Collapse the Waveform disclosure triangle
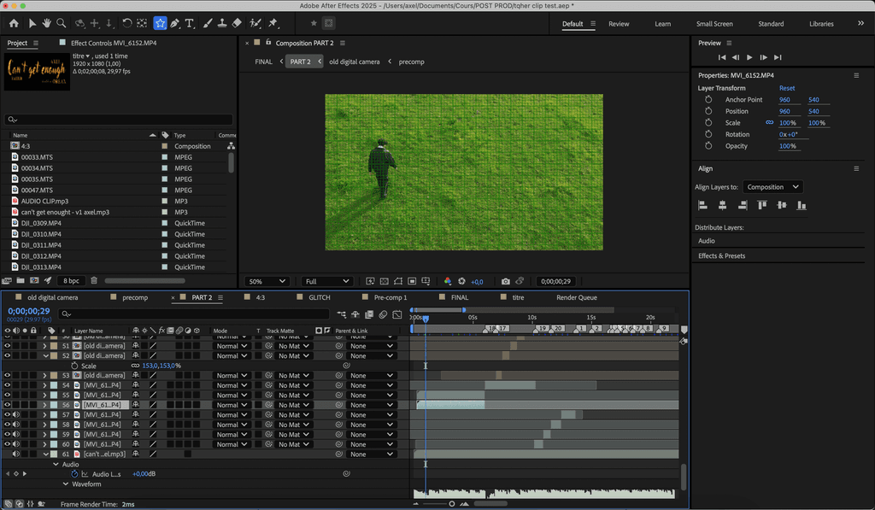 (66, 484)
